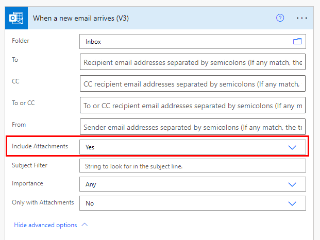Collapse section using the Hide advanced options chevron
This screenshot has width=320, height=240.
point(85,225)
